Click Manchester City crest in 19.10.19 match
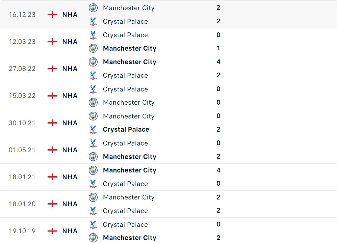The width and height of the screenshot is (337, 243). (93, 238)
